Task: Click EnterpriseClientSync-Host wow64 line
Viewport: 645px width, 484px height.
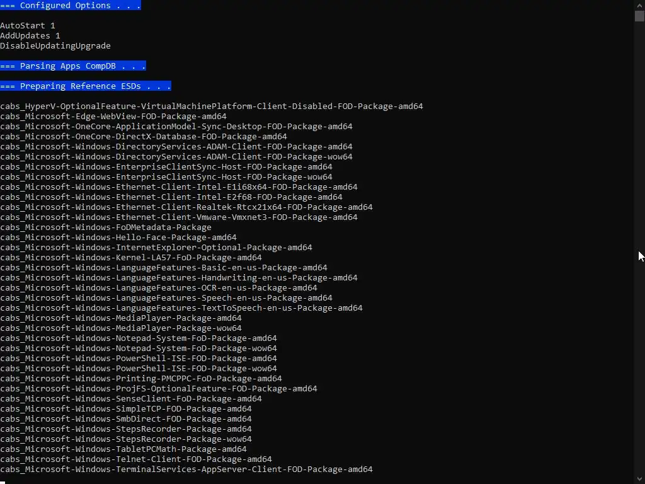Action: (166, 177)
